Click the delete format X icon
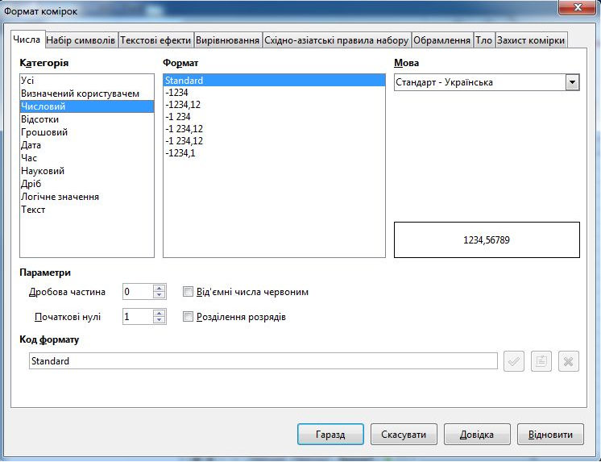601x462 pixels. (x=569, y=362)
